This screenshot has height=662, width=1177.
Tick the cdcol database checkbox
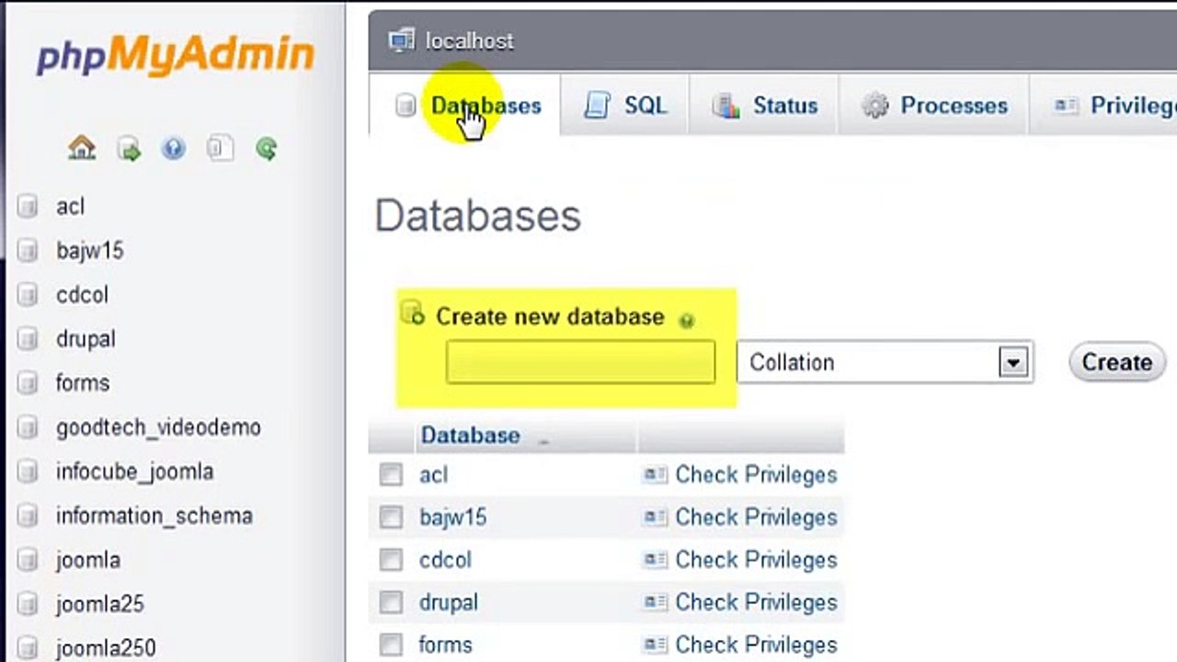coord(391,559)
